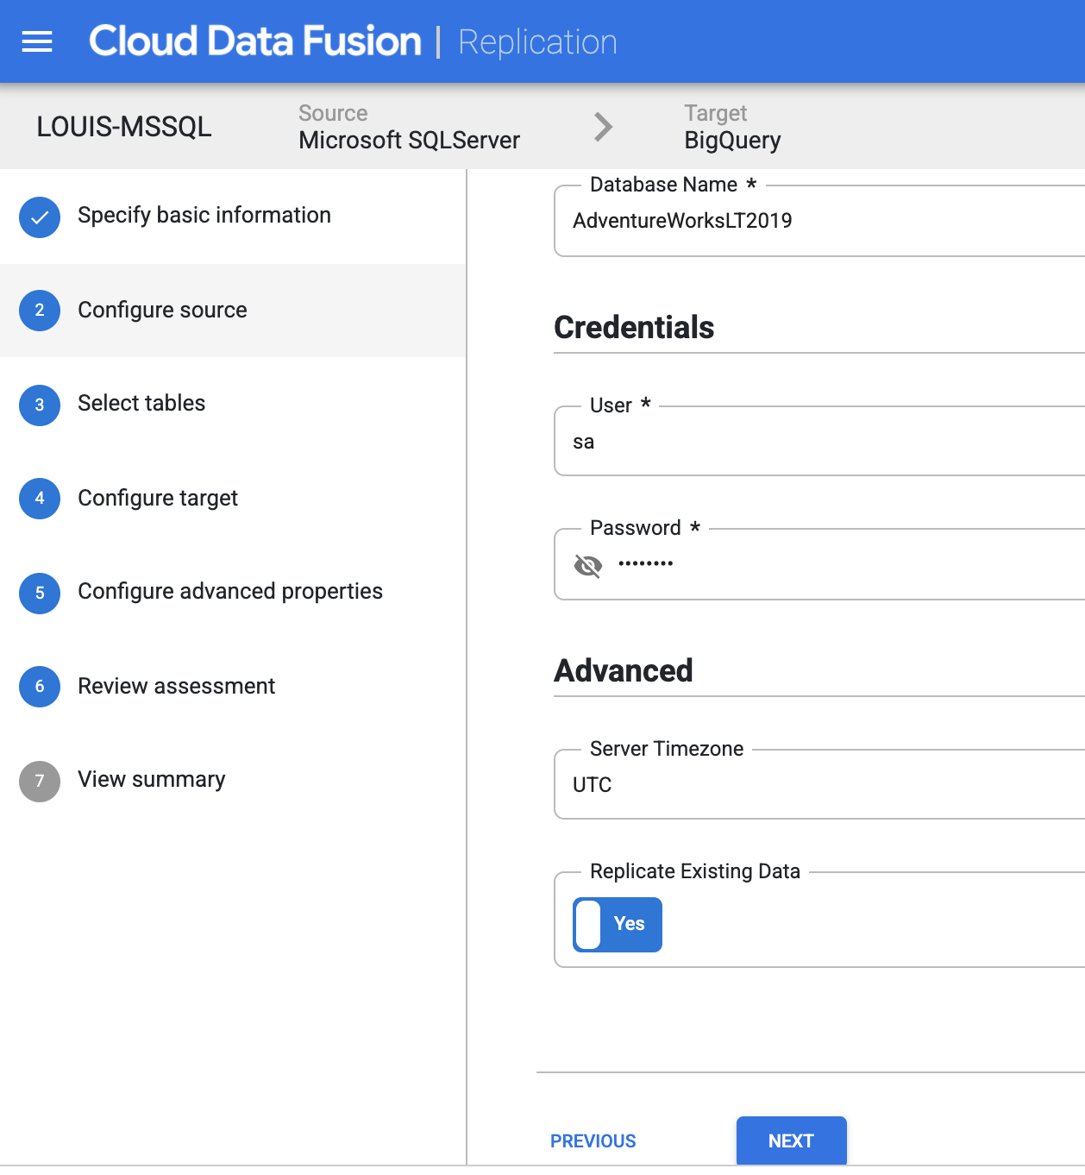Click the completed checkmark step icon
The width and height of the screenshot is (1085, 1175).
click(40, 217)
